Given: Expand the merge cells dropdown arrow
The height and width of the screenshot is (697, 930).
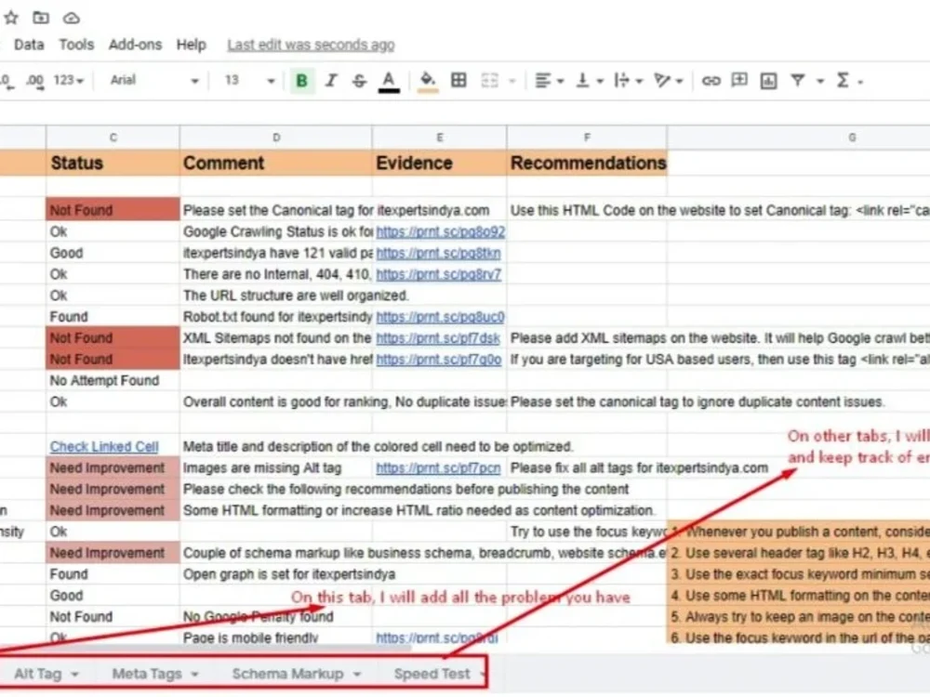Looking at the screenshot, I should [x=512, y=81].
